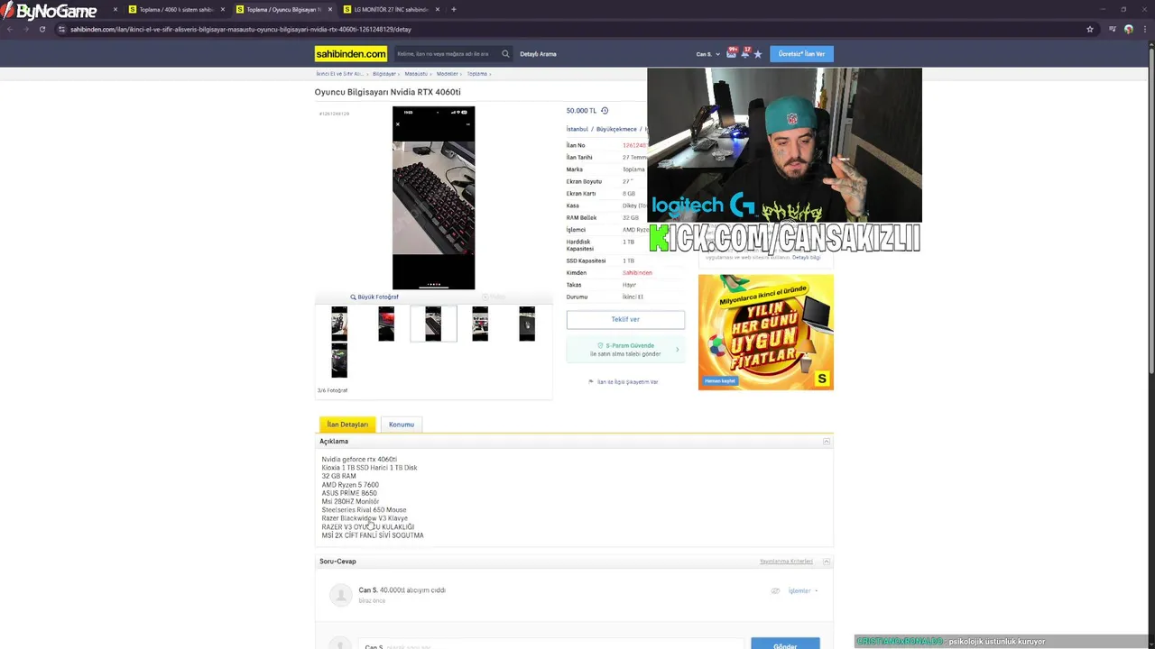1155x649 pixels.
Task: Collapse the Soru-Cevap section
Action: 826,562
